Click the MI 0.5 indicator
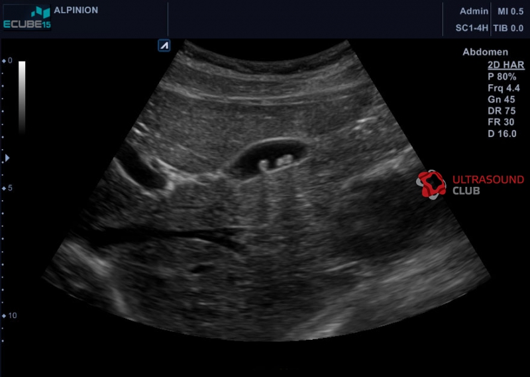Image resolution: width=530 pixels, height=377 pixels. [x=510, y=11]
